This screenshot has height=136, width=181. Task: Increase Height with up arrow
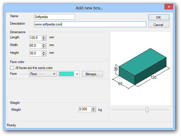(44, 52)
